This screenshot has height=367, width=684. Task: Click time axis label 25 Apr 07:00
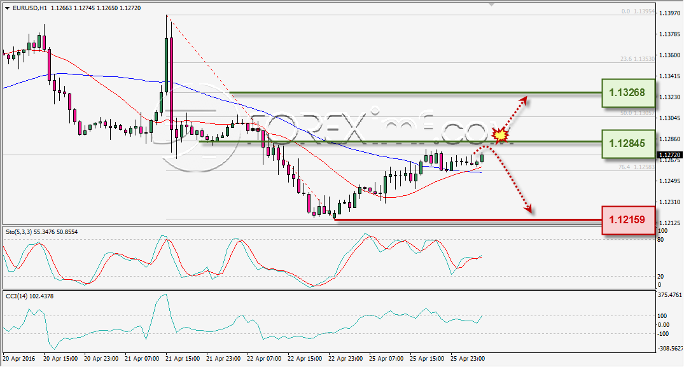386,358
